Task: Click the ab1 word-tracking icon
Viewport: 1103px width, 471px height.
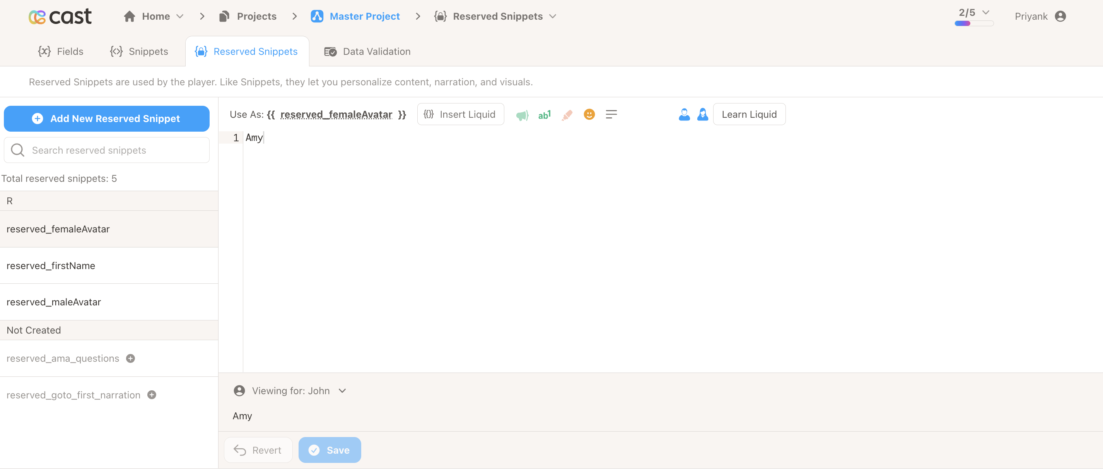Action: coord(544,114)
